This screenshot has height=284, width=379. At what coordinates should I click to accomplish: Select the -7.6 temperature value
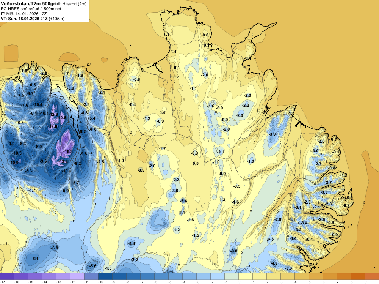[x=25, y=105]
